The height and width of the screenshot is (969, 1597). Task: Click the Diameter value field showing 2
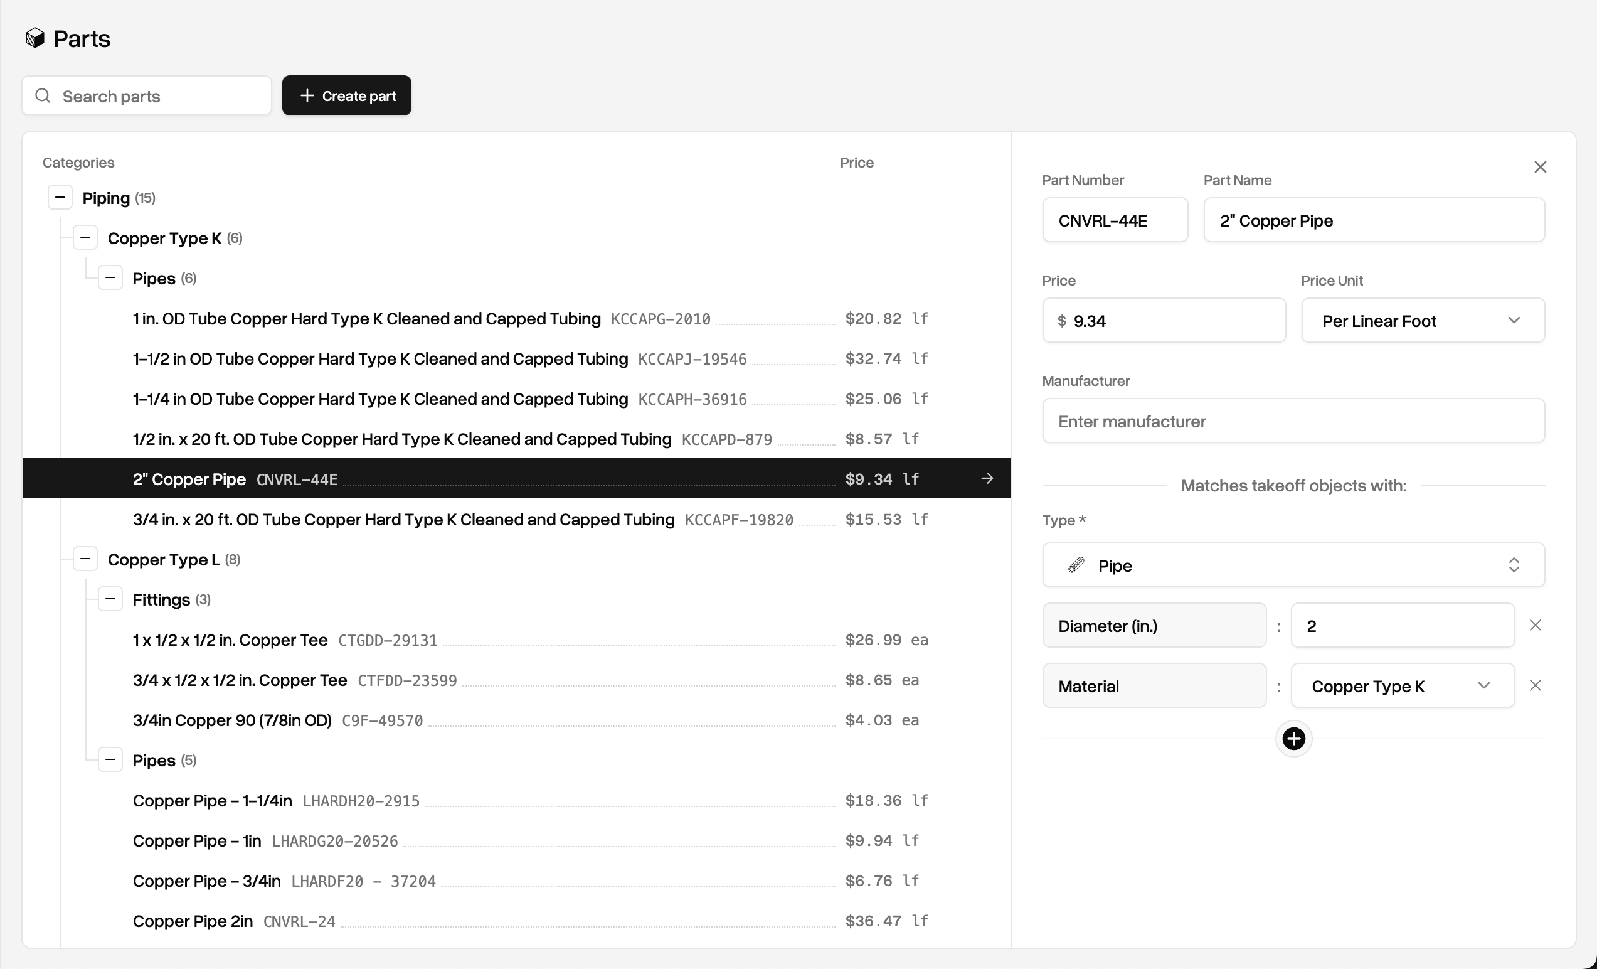tap(1402, 625)
